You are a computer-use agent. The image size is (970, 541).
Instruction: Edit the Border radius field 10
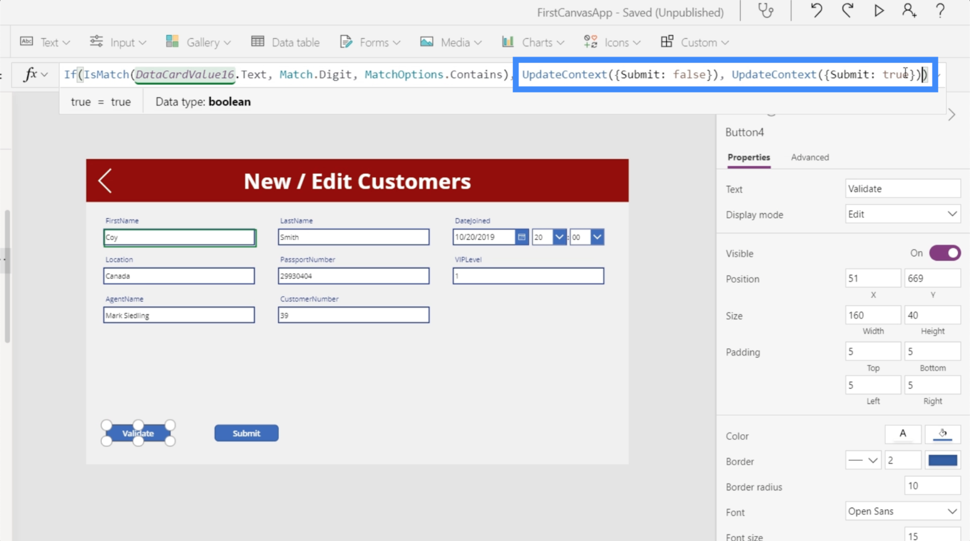coord(932,486)
